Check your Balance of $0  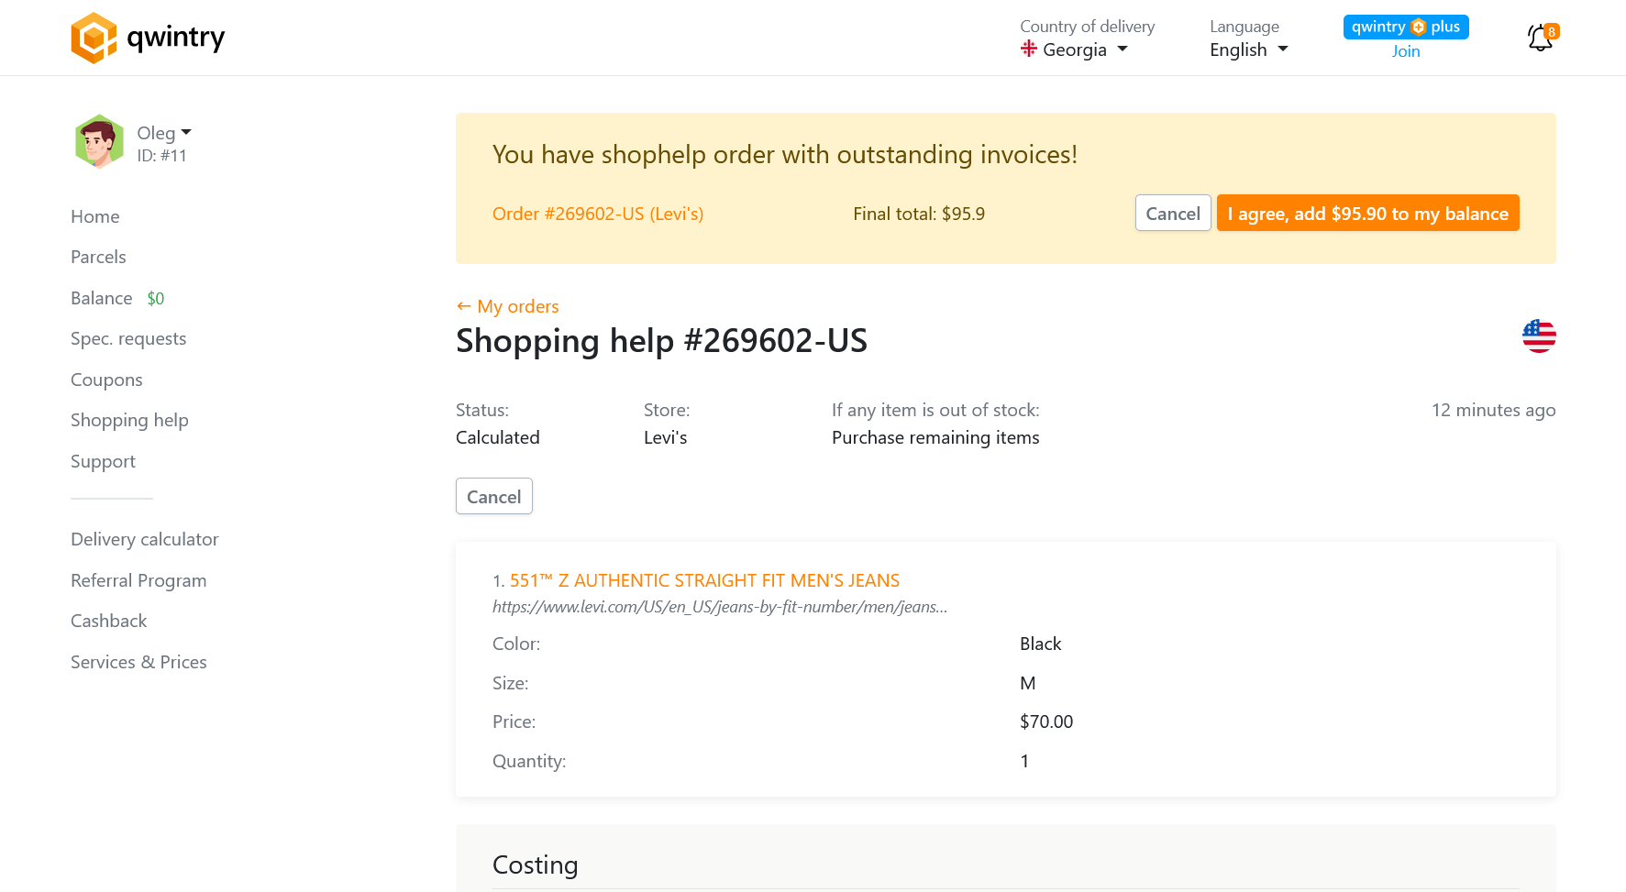(101, 298)
